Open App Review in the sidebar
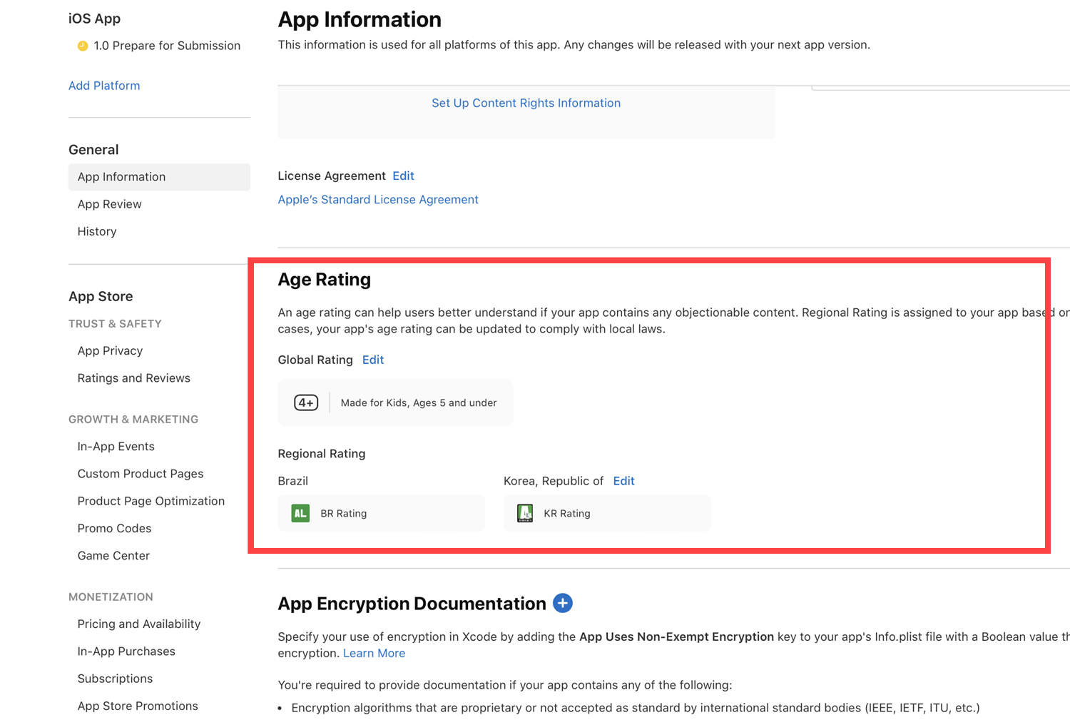This screenshot has height=720, width=1070. [109, 204]
